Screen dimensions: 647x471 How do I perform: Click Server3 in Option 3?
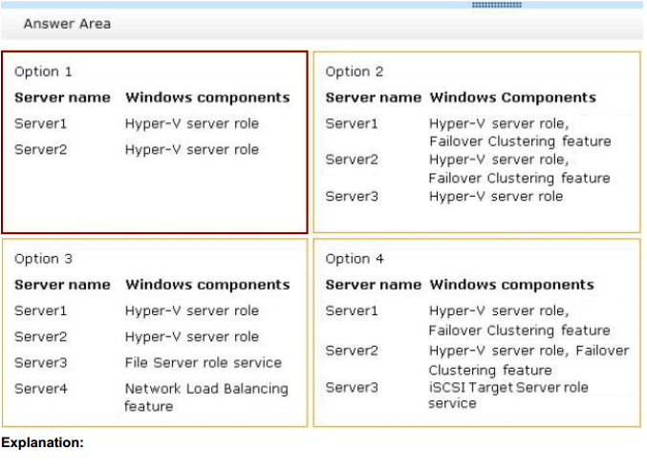click(40, 363)
